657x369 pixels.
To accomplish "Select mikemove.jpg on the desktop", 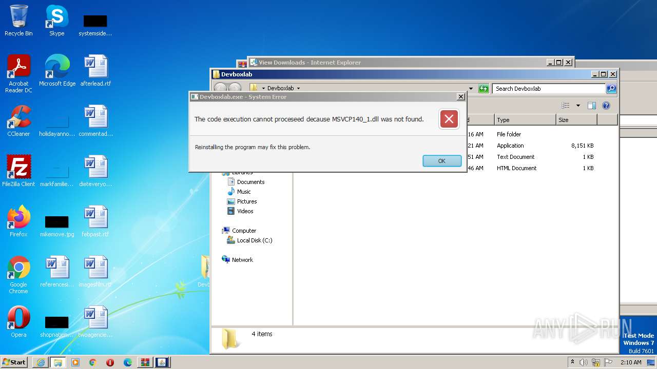I will pyautogui.click(x=57, y=225).
